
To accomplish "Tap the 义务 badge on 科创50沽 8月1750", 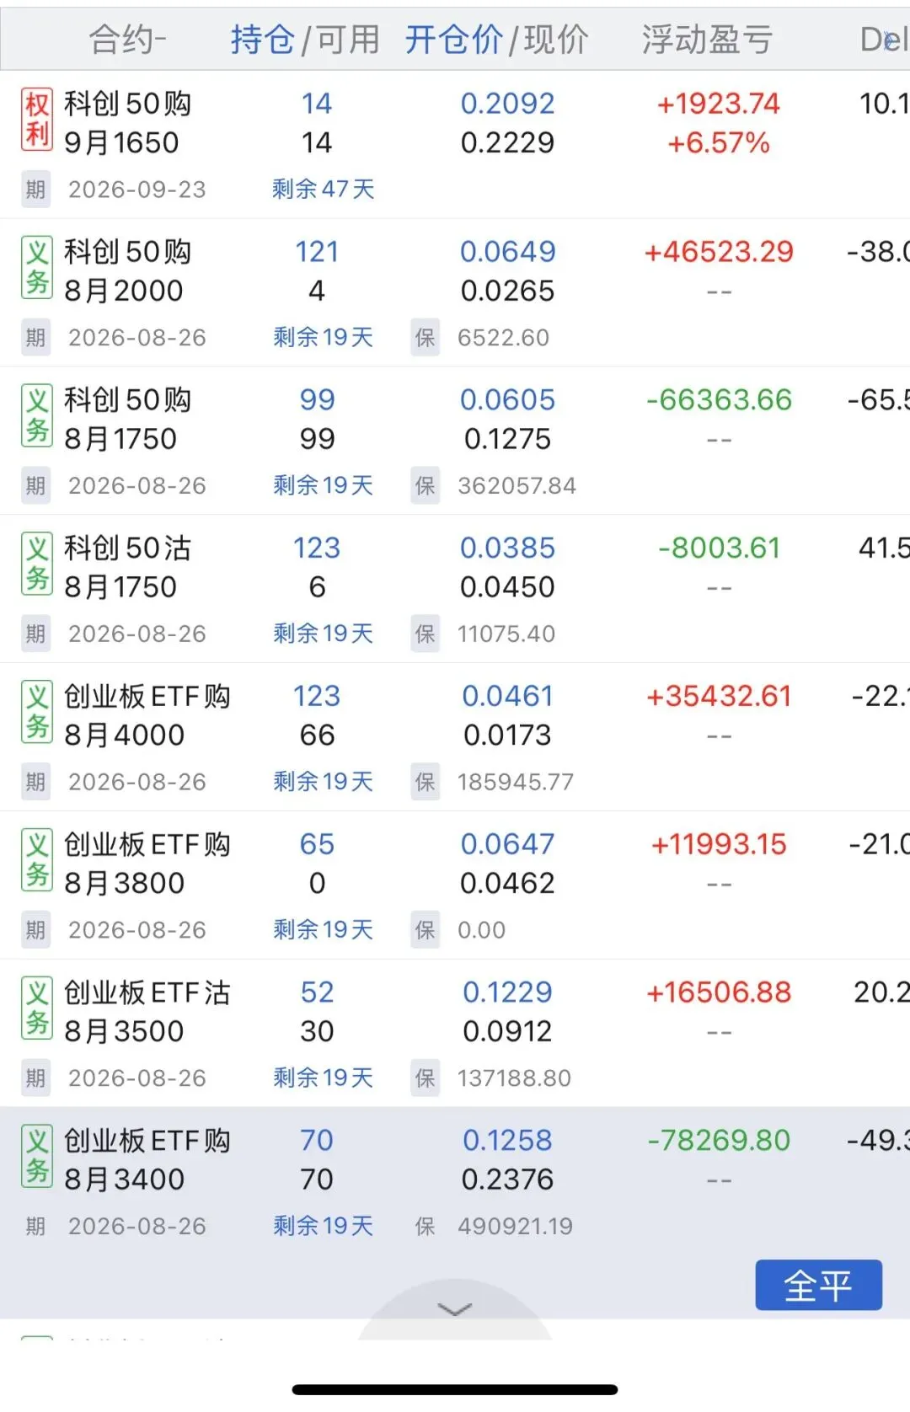I will click(37, 564).
